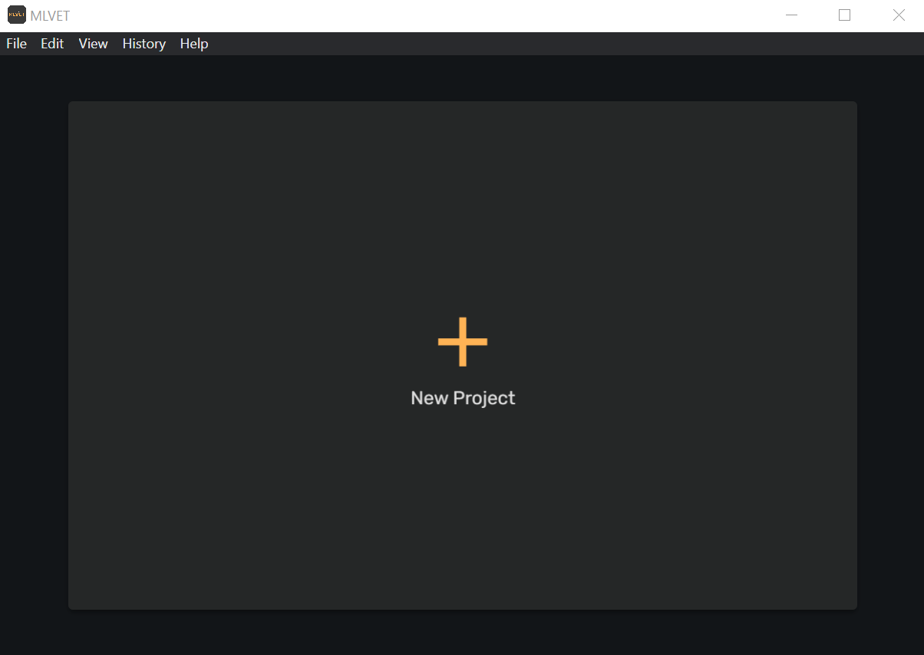
Task: Open the History menu
Action: (144, 44)
